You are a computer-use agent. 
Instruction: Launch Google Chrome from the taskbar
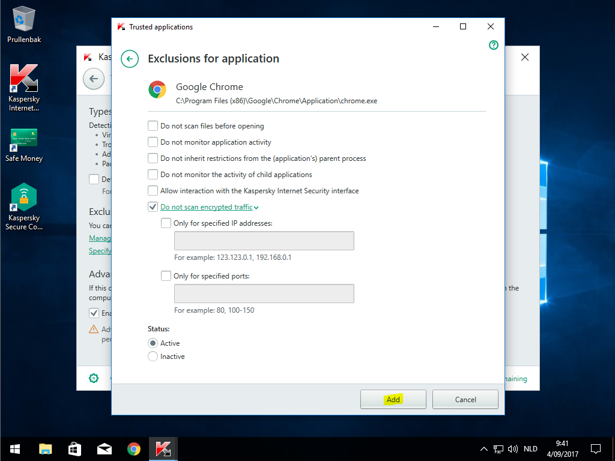[134, 449]
